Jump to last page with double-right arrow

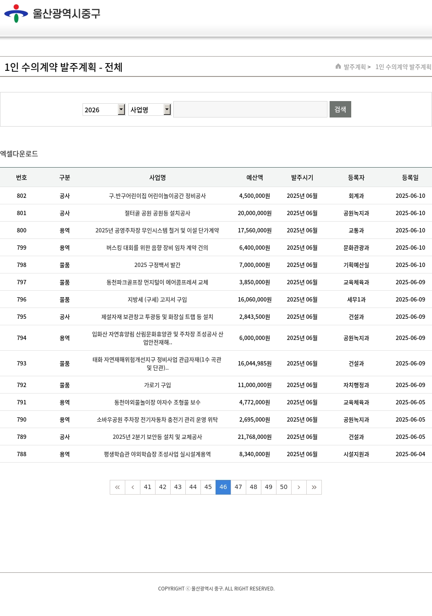click(x=314, y=487)
